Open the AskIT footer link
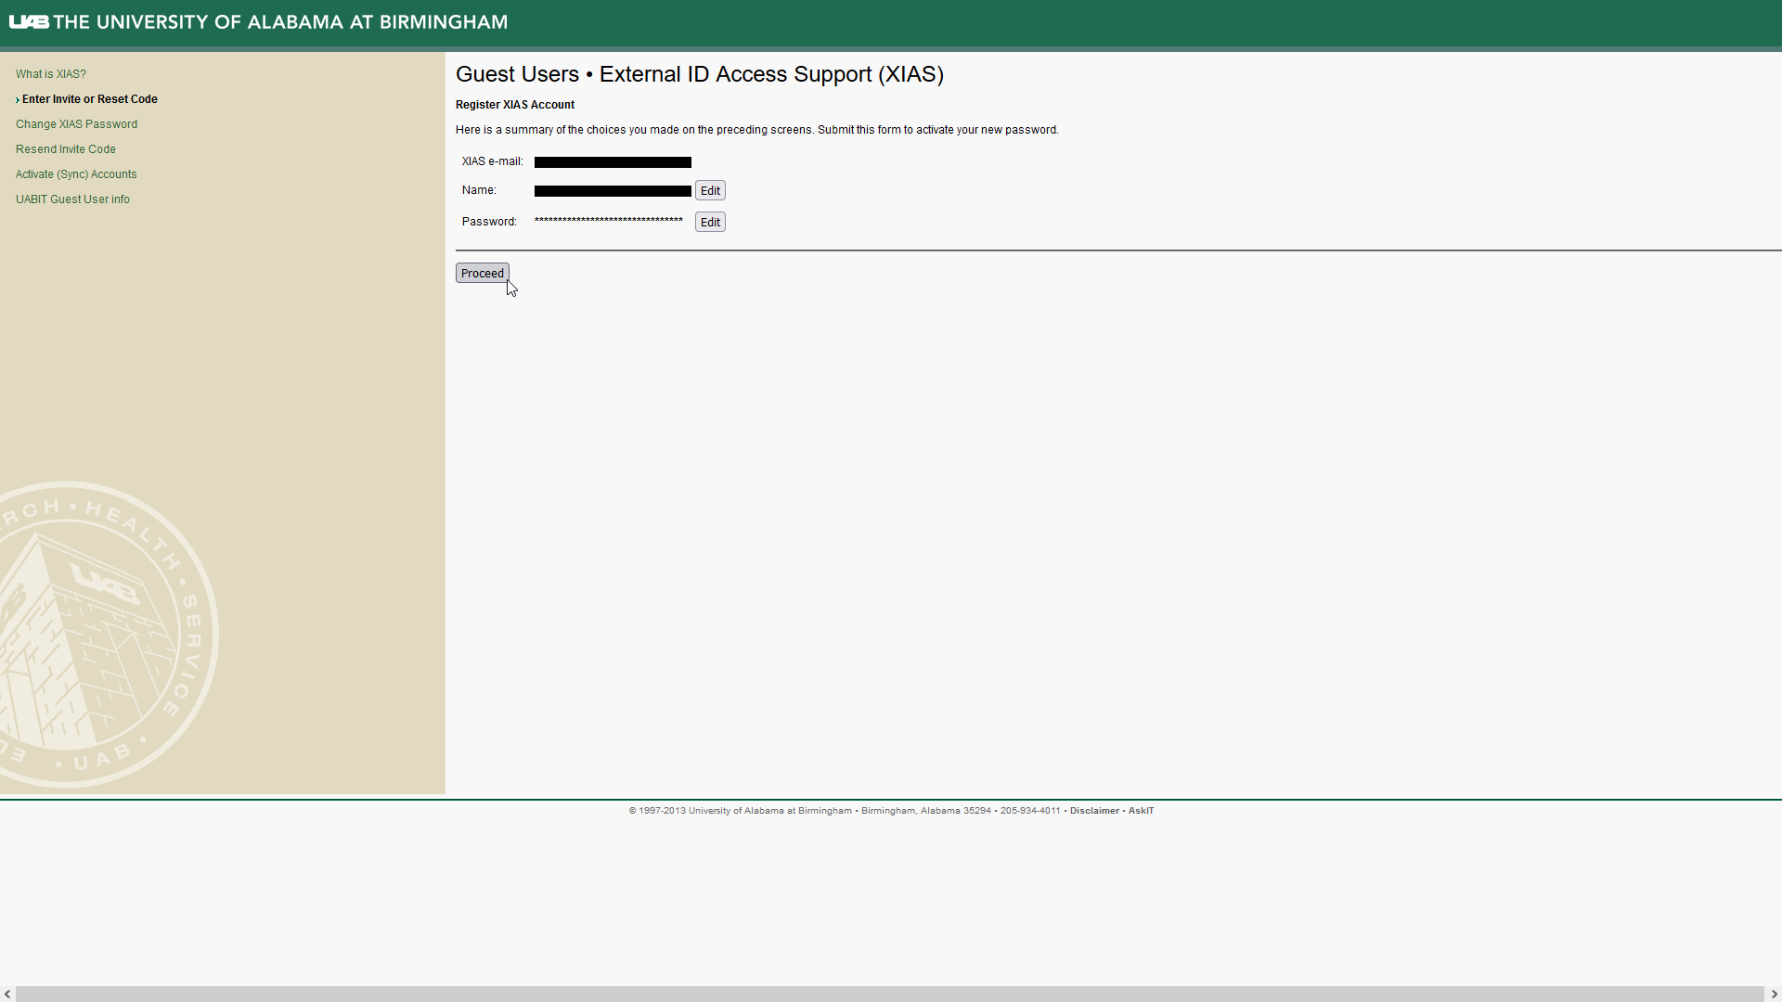The image size is (1782, 1002). 1141,811
